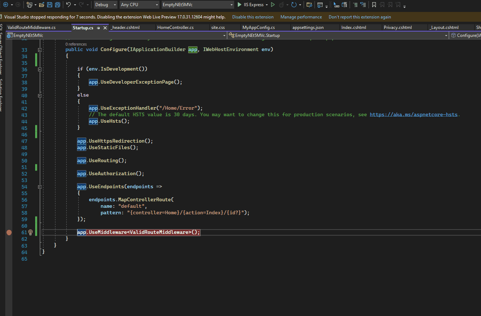Collapse the if block at line 36
Image resolution: width=481 pixels, height=316 pixels.
click(40, 69)
